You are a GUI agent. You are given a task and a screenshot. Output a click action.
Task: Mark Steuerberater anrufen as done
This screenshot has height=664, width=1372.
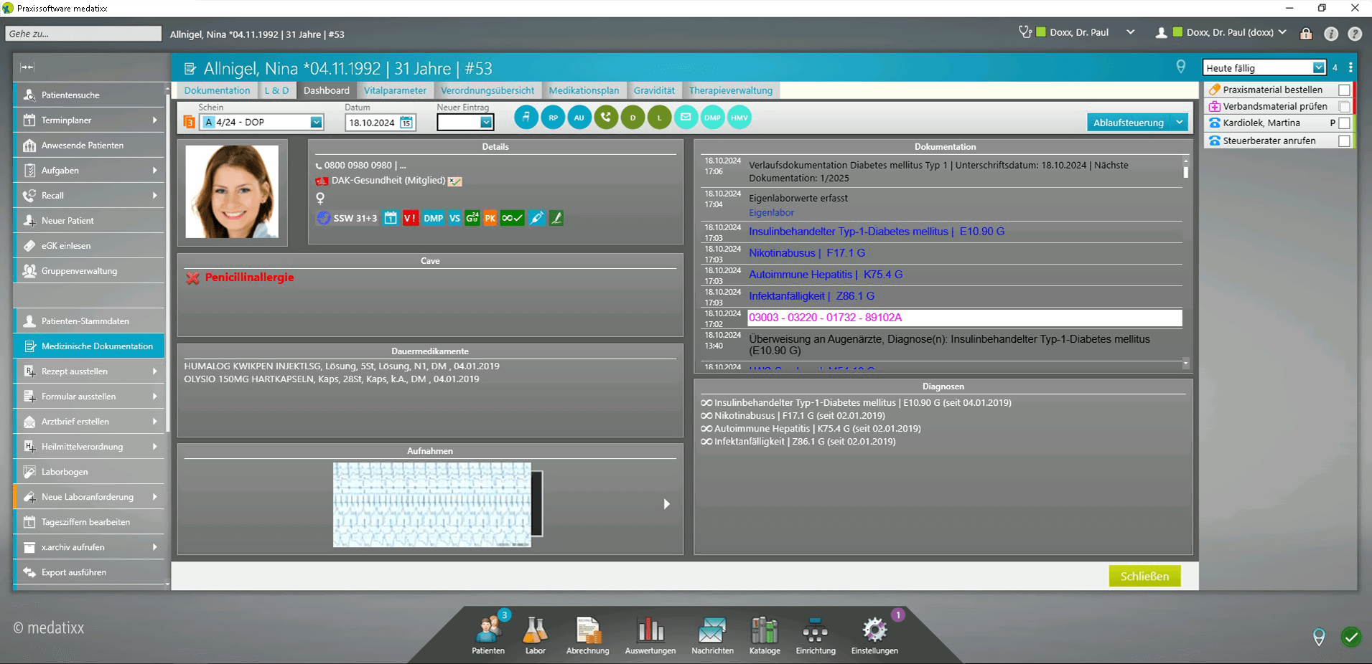1344,141
